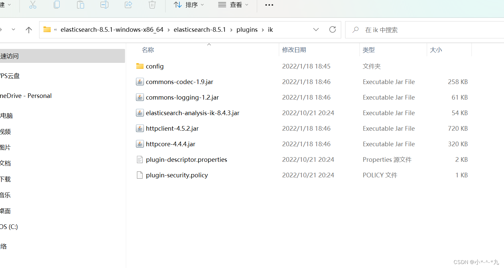Click Properties 源文件 type cell
This screenshot has height=268, width=504.
[x=387, y=159]
